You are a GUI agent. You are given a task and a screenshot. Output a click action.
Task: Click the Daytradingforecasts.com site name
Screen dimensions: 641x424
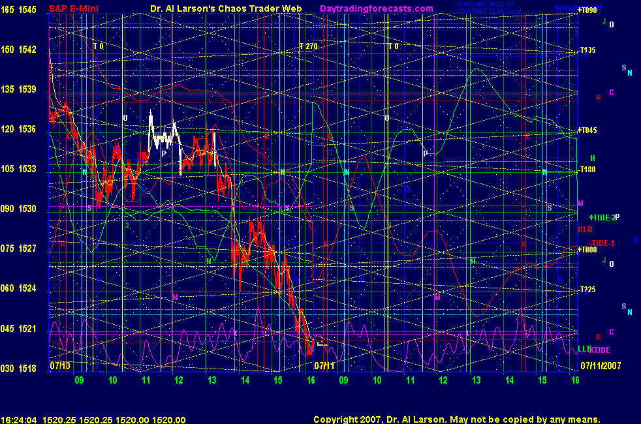coord(377,8)
